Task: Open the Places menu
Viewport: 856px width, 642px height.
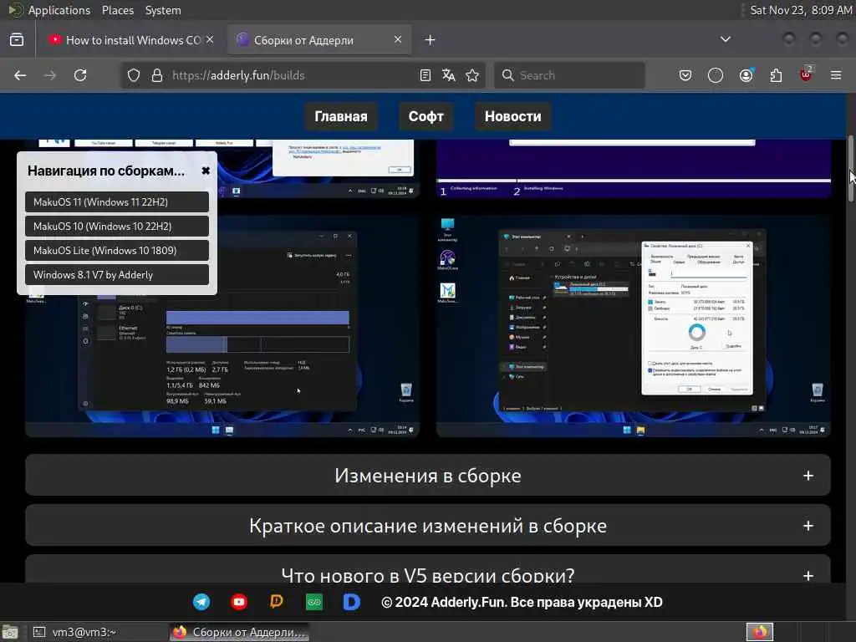Action: pos(118,10)
